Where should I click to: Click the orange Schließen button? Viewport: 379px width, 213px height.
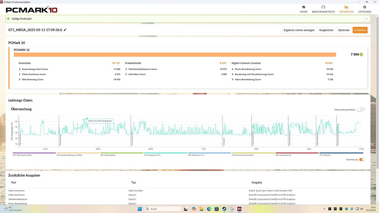click(x=360, y=30)
